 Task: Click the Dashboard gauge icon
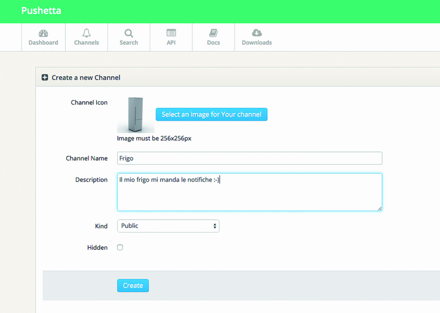43,33
